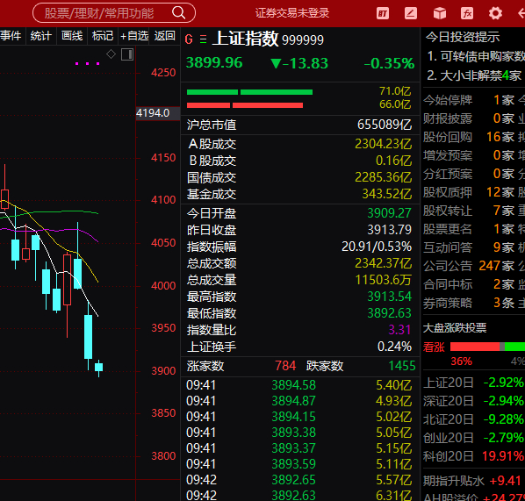Select the 画线 drawing tab
The width and height of the screenshot is (525, 501).
pos(72,35)
